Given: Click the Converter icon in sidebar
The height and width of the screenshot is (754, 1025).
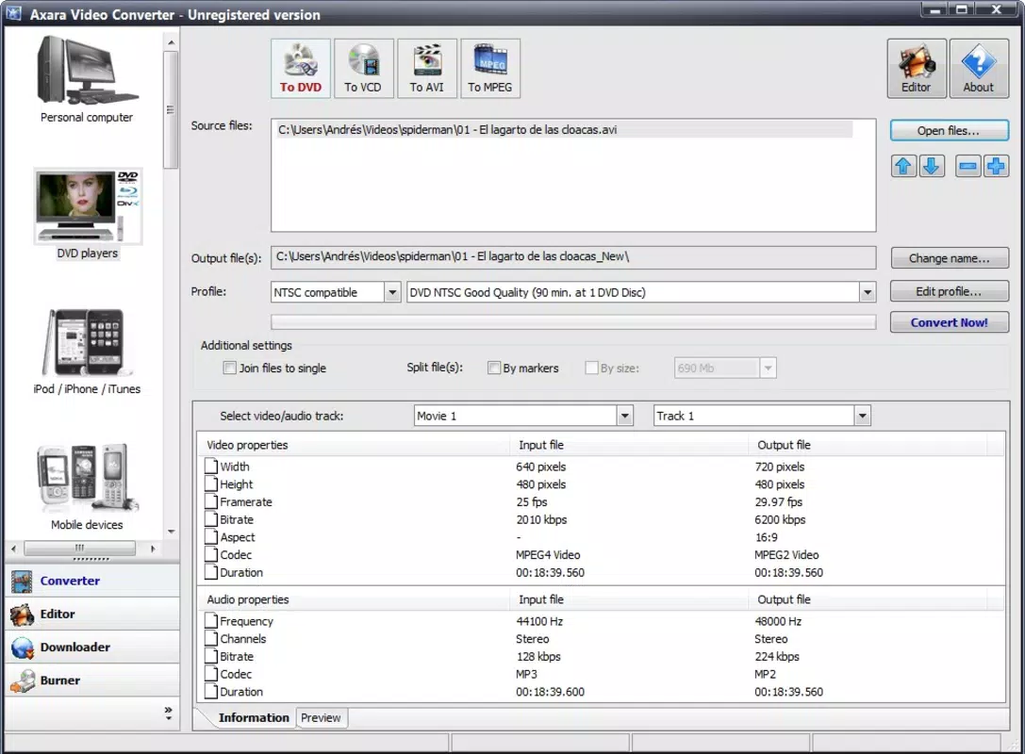Looking at the screenshot, I should pyautogui.click(x=22, y=581).
